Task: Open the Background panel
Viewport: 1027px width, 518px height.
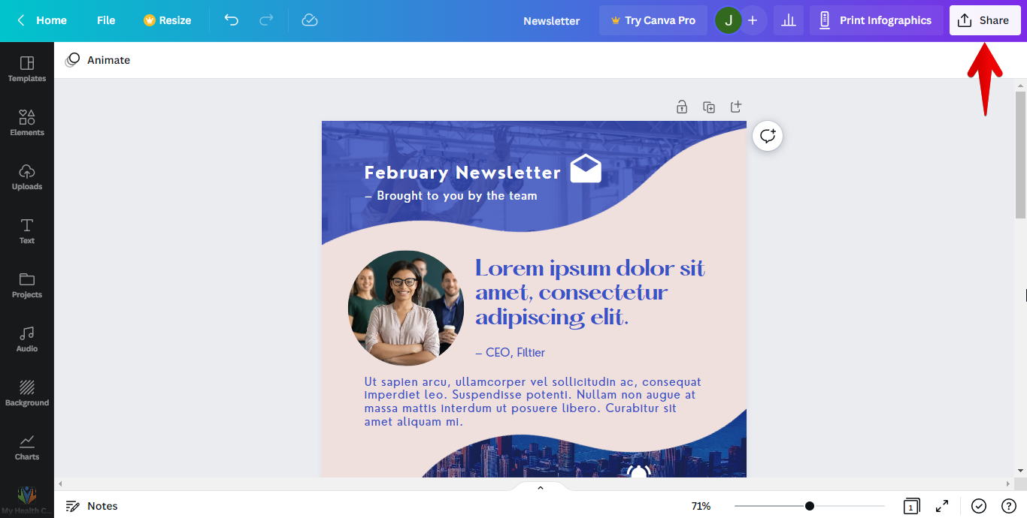Action: 27,393
